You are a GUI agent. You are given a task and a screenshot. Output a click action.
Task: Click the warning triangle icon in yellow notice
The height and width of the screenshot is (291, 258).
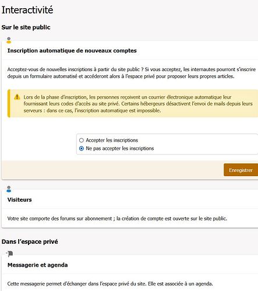click(x=17, y=97)
